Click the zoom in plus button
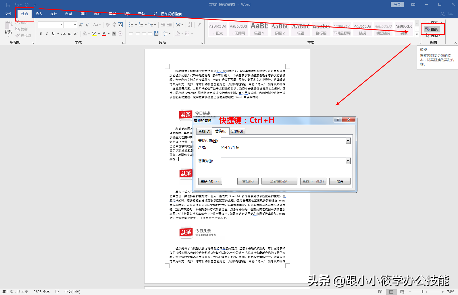 click(x=442, y=292)
